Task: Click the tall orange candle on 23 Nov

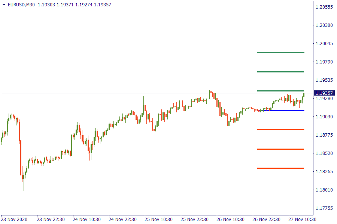Action: coord(21,158)
